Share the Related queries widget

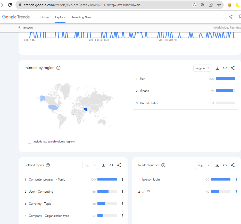pos(233,165)
